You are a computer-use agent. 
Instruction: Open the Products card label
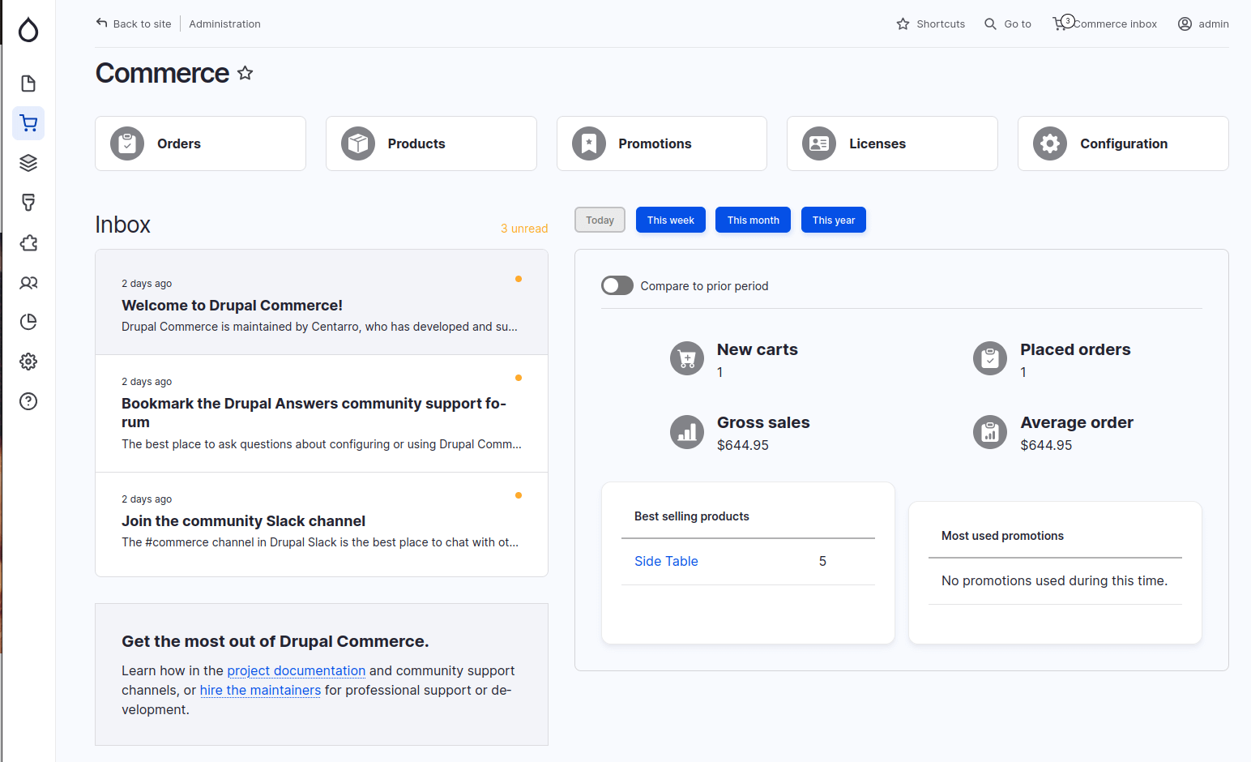click(x=416, y=143)
